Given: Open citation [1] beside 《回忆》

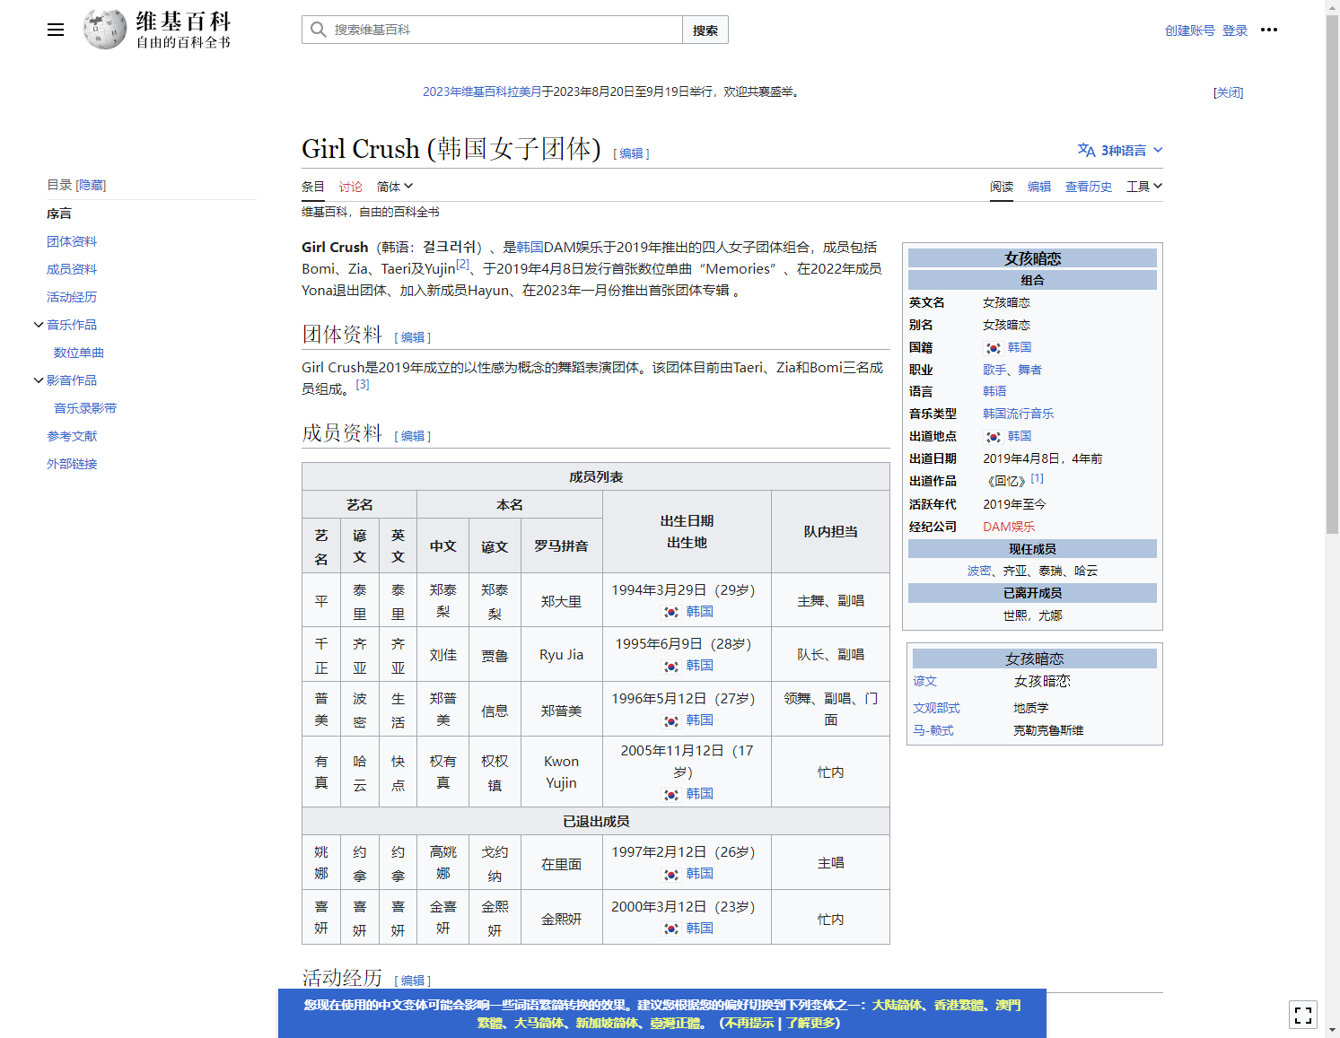Looking at the screenshot, I should (1037, 478).
